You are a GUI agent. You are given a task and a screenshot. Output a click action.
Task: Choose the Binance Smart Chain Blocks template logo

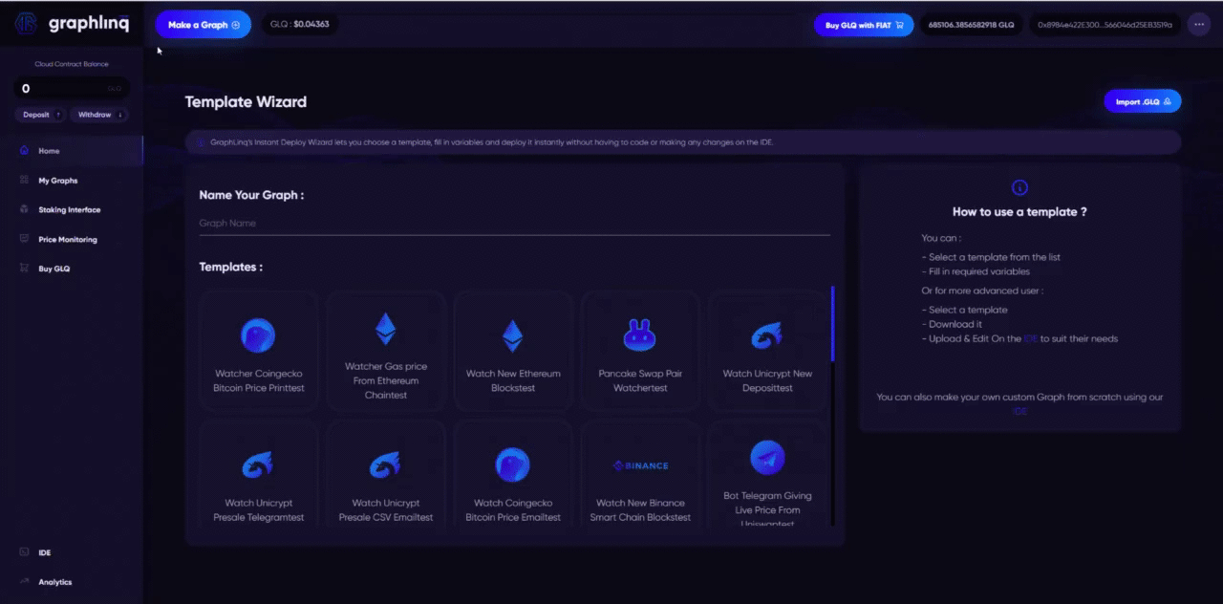coord(640,465)
